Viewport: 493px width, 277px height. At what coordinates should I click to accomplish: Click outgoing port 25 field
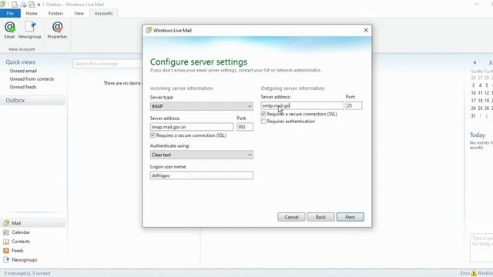(354, 105)
